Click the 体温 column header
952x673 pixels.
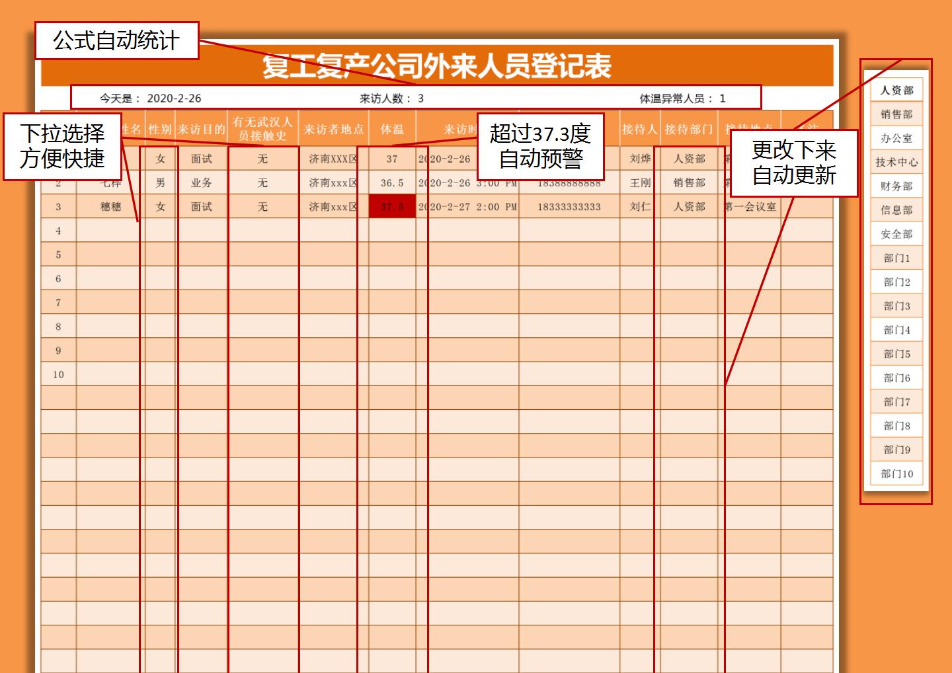392,130
